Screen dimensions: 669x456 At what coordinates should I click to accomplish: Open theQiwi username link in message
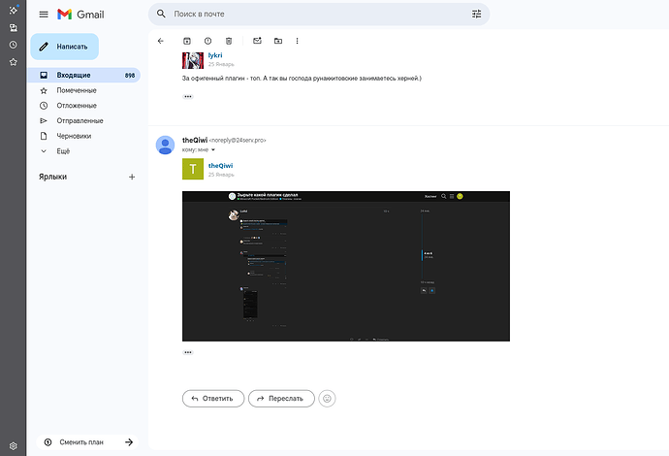tap(221, 165)
